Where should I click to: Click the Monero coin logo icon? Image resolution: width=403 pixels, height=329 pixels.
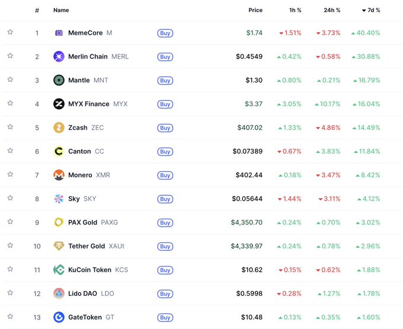coord(59,175)
